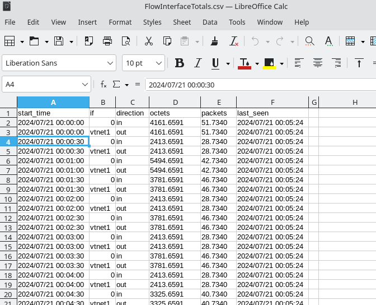Open the Edit menu
This screenshot has width=376, height=305.
[x=33, y=22]
